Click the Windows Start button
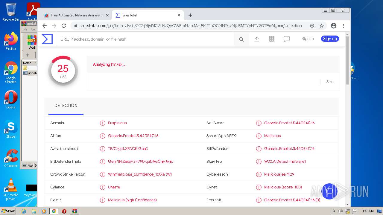383x215 pixels. (x=8, y=211)
